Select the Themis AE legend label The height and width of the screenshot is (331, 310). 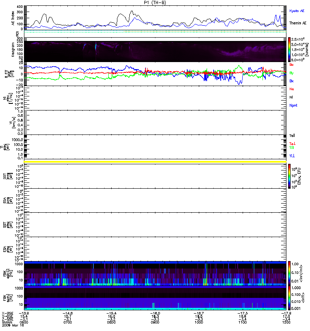(x=298, y=23)
